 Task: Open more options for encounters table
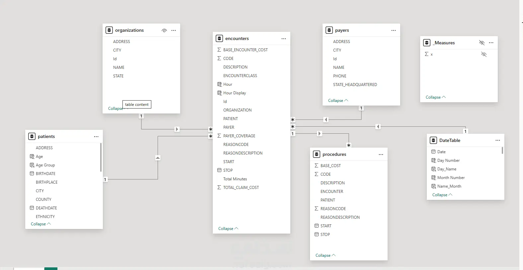[284, 39]
